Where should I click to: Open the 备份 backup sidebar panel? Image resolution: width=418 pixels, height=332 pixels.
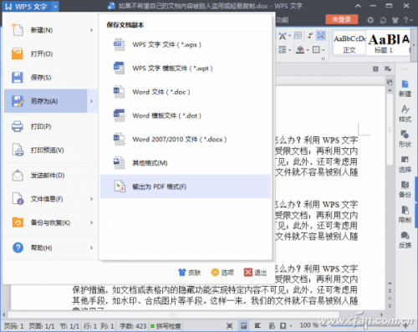(x=405, y=189)
